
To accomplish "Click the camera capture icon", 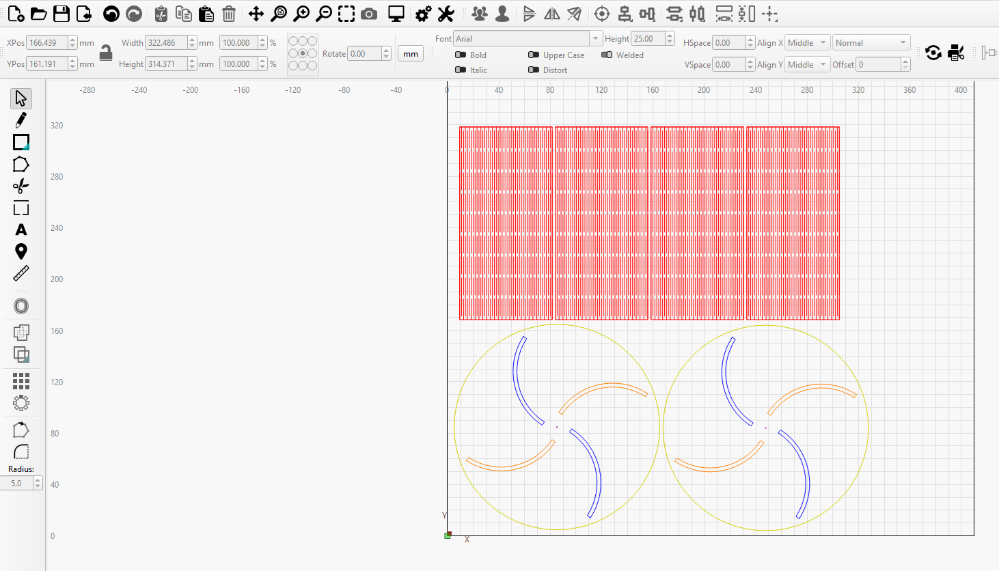I will pyautogui.click(x=369, y=14).
